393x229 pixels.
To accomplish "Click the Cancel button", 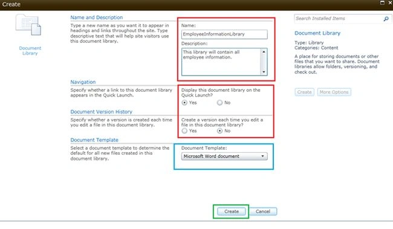I will click(263, 211).
